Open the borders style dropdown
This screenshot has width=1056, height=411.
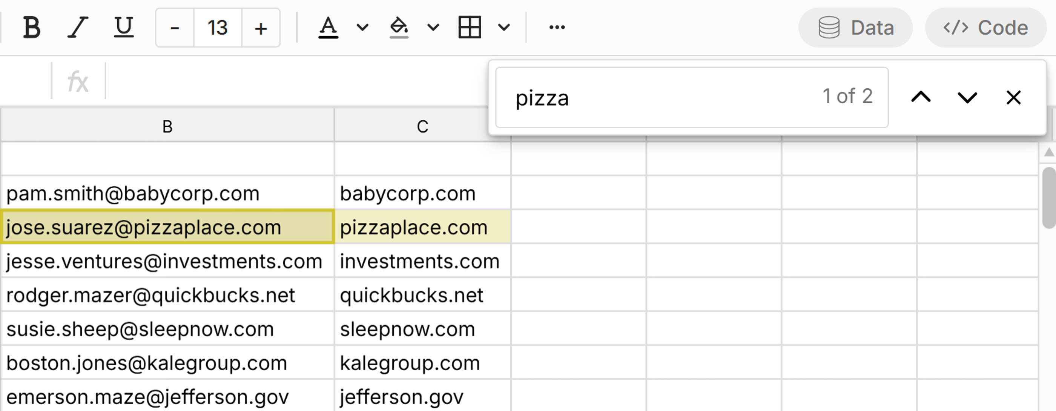(503, 27)
